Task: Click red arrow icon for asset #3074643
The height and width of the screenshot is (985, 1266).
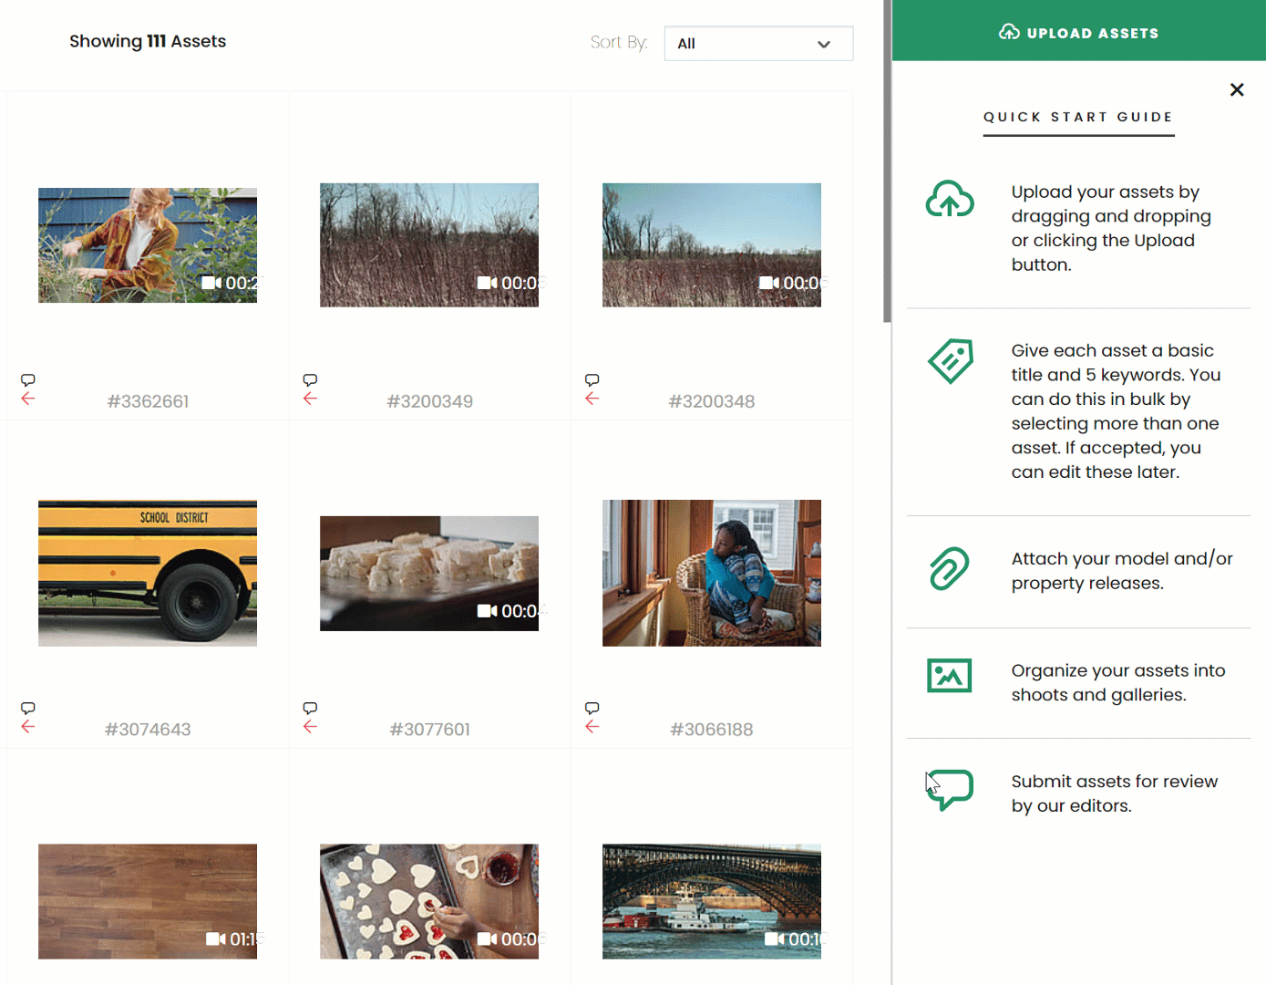Action: click(x=28, y=727)
